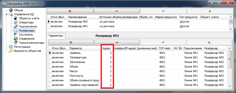Click the green Регистрация icon
The image size is (236, 93).
(x=11, y=47)
